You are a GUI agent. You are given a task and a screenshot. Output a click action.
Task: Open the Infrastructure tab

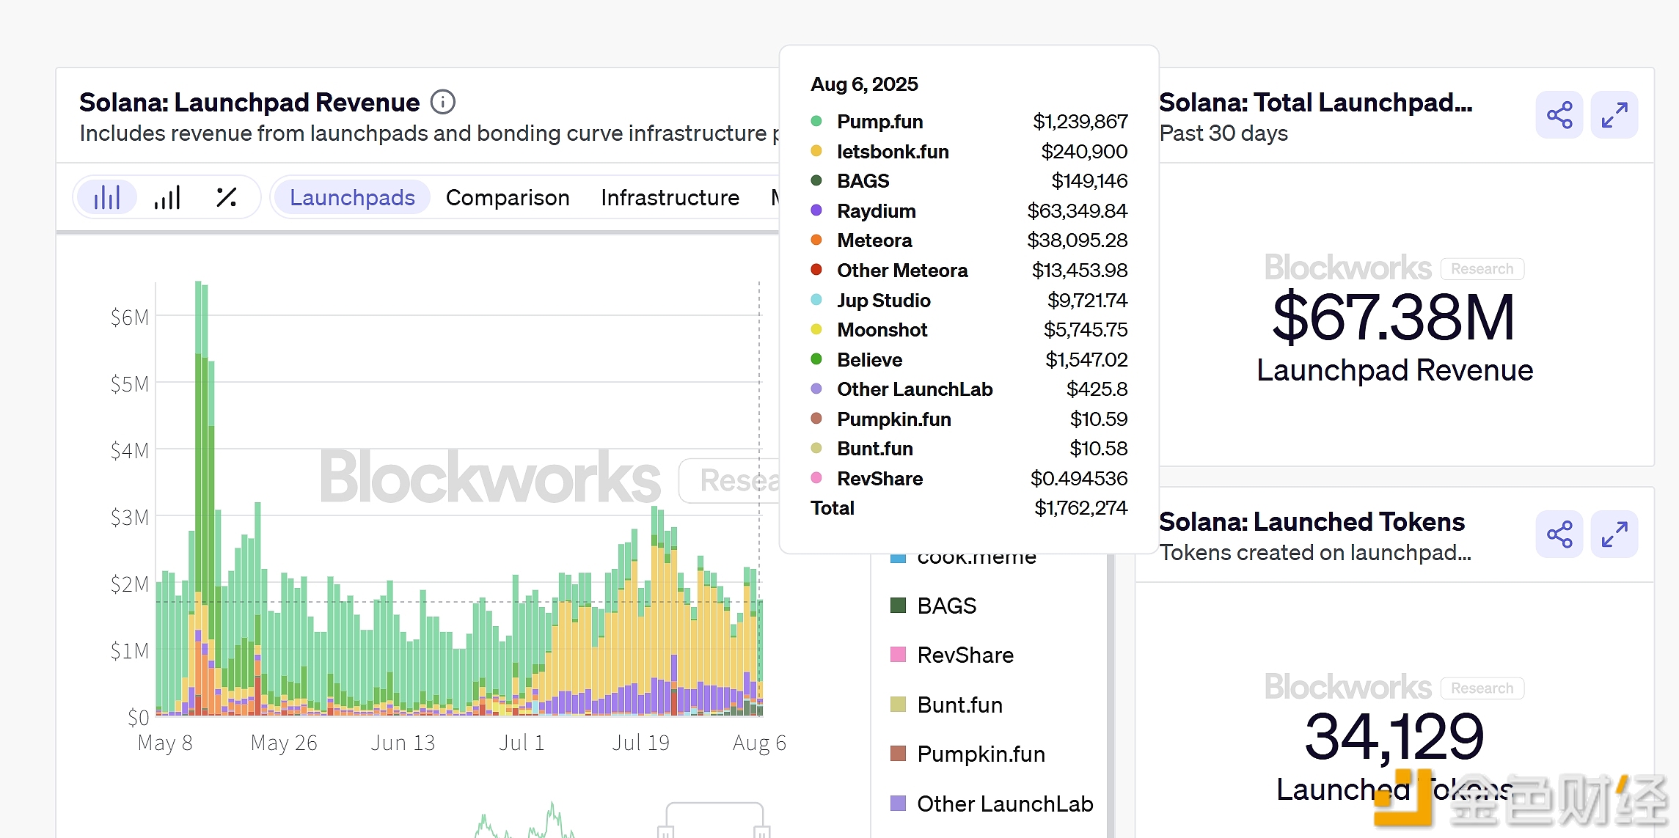[x=670, y=197]
